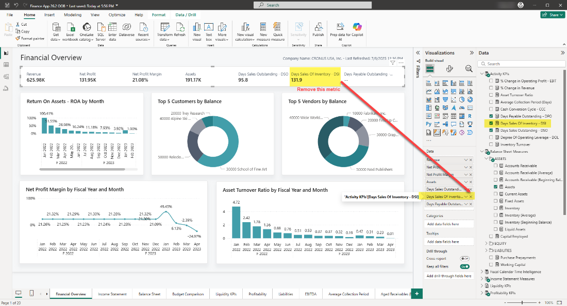Collapse the Visualizations pane
Viewport: 567px width, 306px height.
[472, 52]
